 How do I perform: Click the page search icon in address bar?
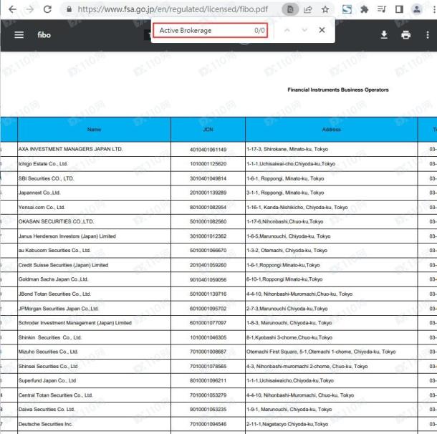[x=290, y=10]
